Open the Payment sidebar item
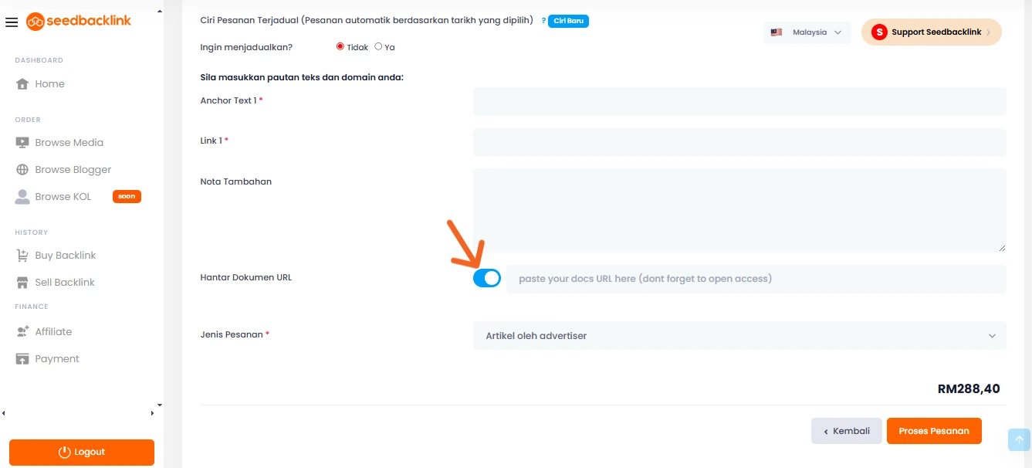 [x=56, y=359]
